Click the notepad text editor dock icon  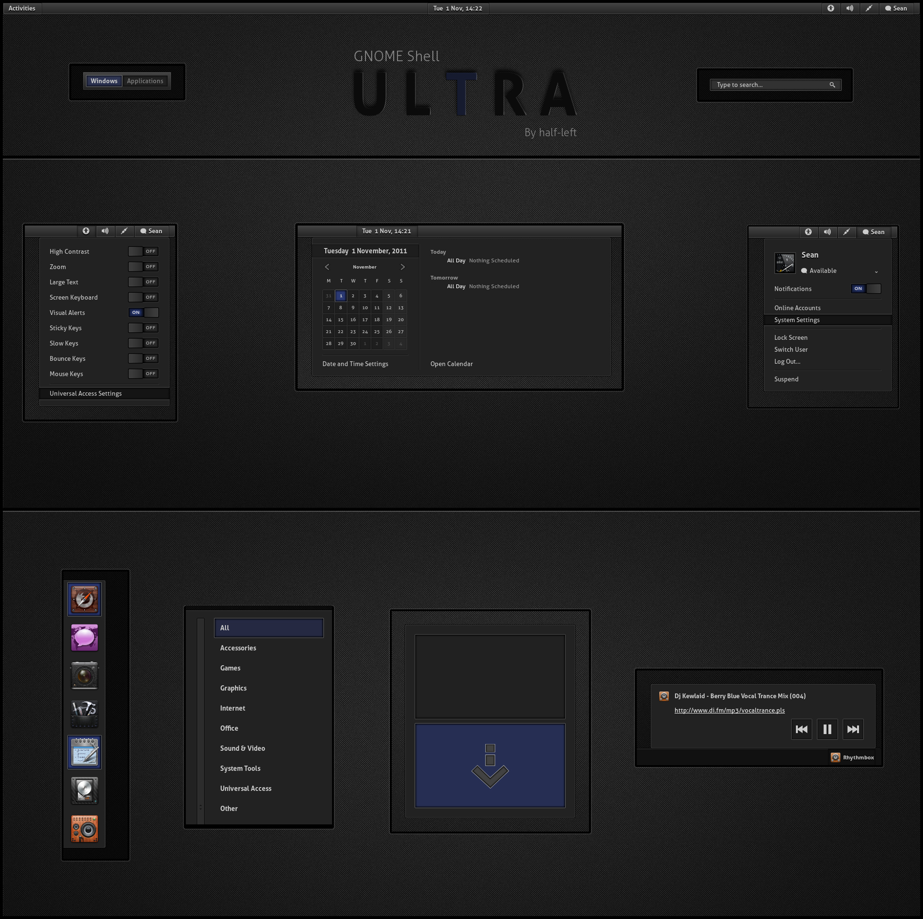click(x=85, y=752)
